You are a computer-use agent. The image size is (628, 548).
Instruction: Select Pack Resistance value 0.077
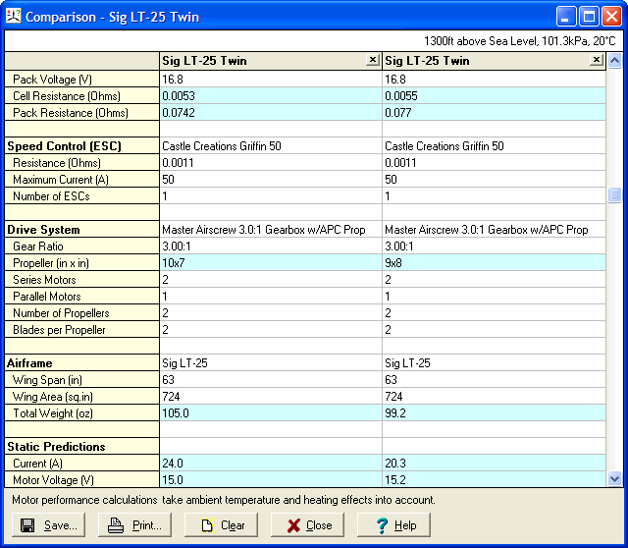tap(494, 113)
